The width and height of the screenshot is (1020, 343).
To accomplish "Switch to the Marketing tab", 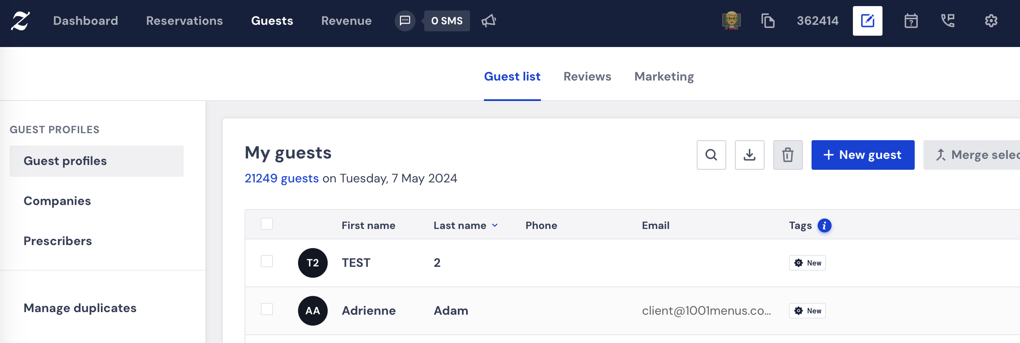I will pyautogui.click(x=664, y=77).
